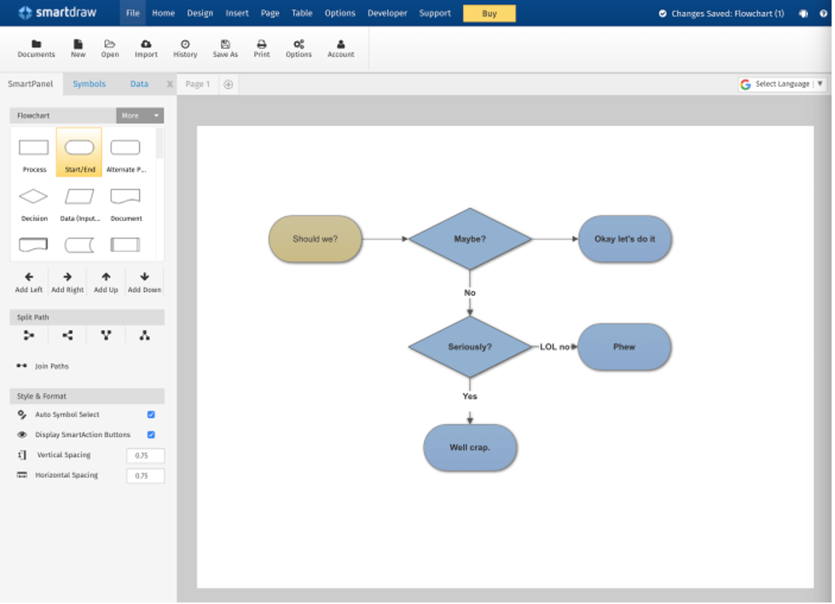Click the symbol library scrollbar
This screenshot has width=835, height=604.
pyautogui.click(x=159, y=144)
